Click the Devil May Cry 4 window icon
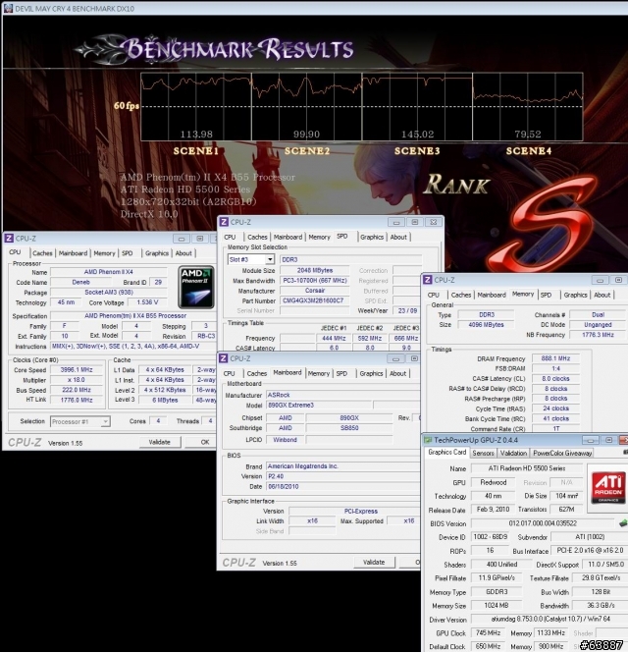 click(8, 8)
